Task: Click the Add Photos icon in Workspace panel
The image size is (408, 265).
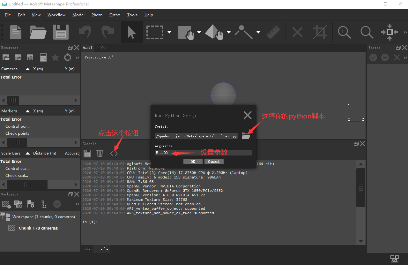Action: 18,204
